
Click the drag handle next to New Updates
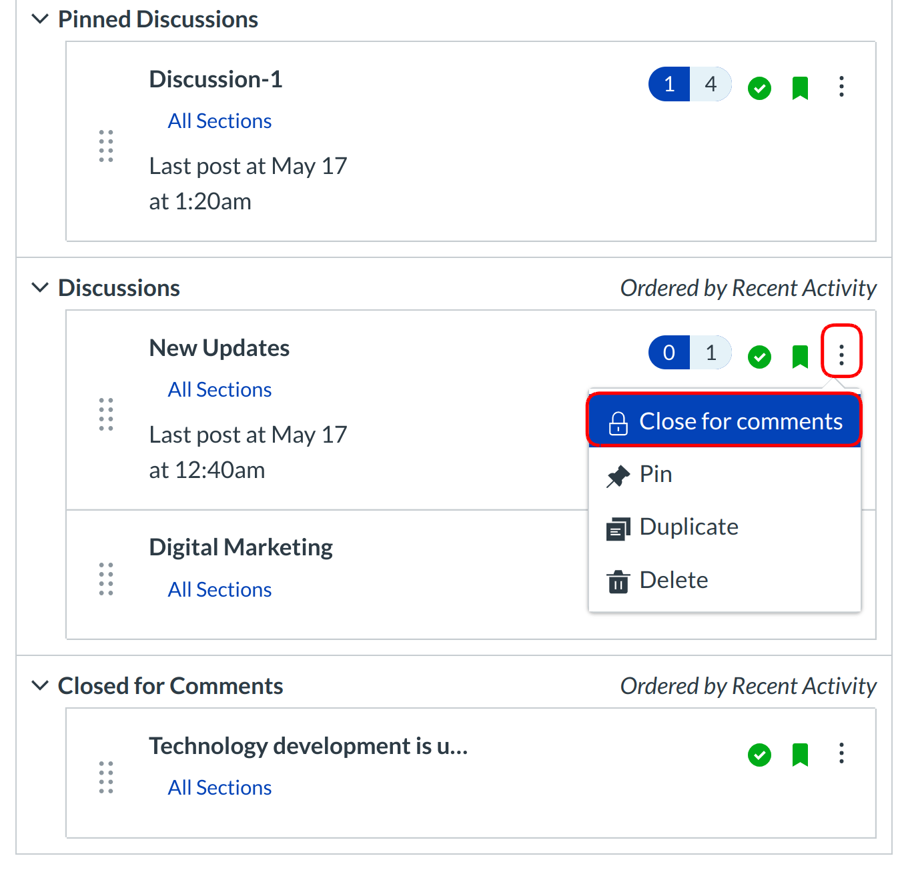tap(106, 414)
